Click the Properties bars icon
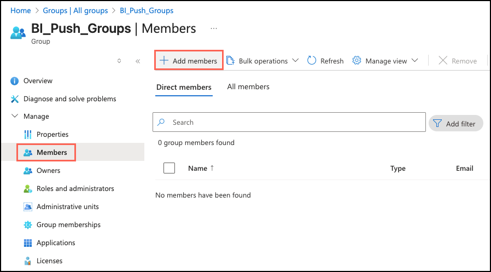 [28, 135]
